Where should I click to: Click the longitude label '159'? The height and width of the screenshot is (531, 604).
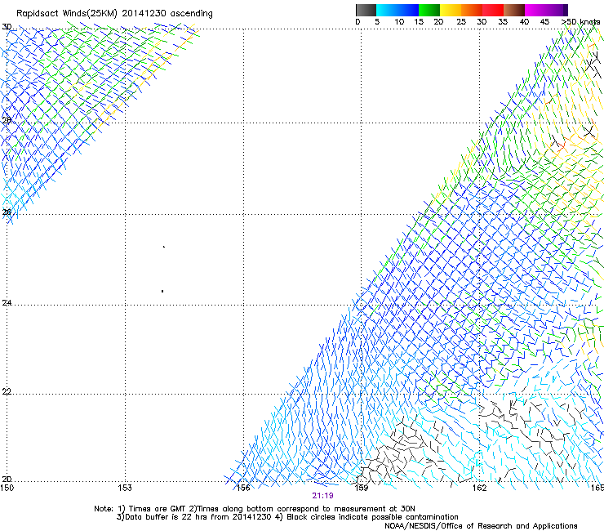pyautogui.click(x=361, y=488)
